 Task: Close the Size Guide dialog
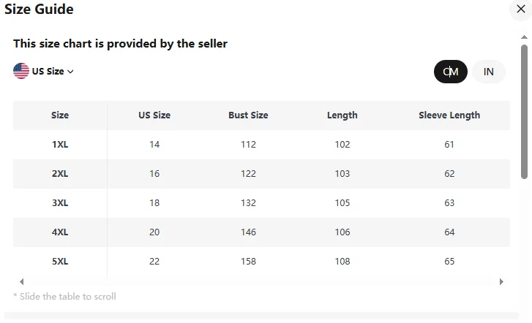point(518,9)
